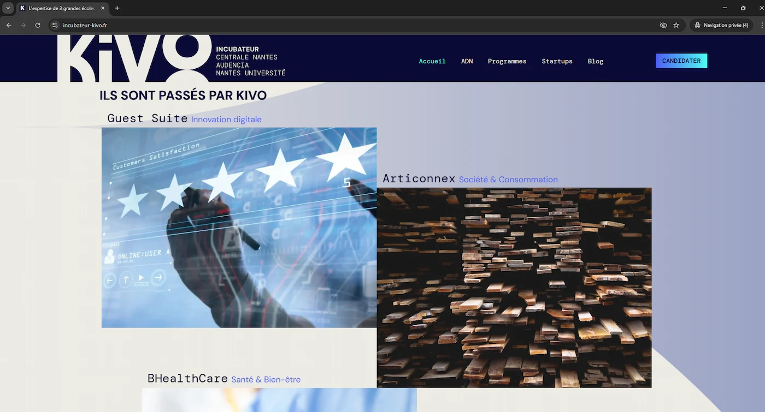Screen dimensions: 765x412
Task: Close the L'expertise de 3 grandes écoles tab
Action: [103, 8]
